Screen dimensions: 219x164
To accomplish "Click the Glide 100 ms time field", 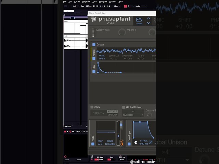I will pos(98,113).
